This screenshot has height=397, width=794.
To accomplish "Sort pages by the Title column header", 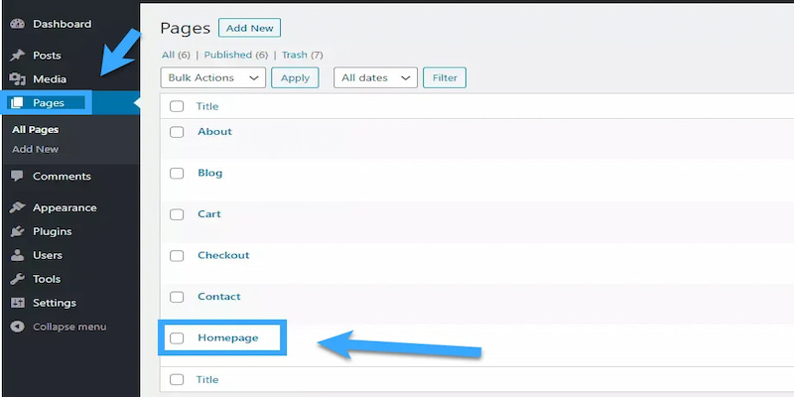I will point(207,106).
